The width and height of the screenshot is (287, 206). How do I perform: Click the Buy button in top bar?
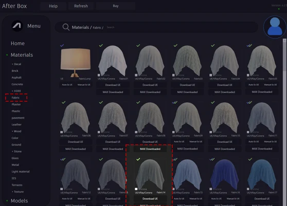pyautogui.click(x=116, y=6)
